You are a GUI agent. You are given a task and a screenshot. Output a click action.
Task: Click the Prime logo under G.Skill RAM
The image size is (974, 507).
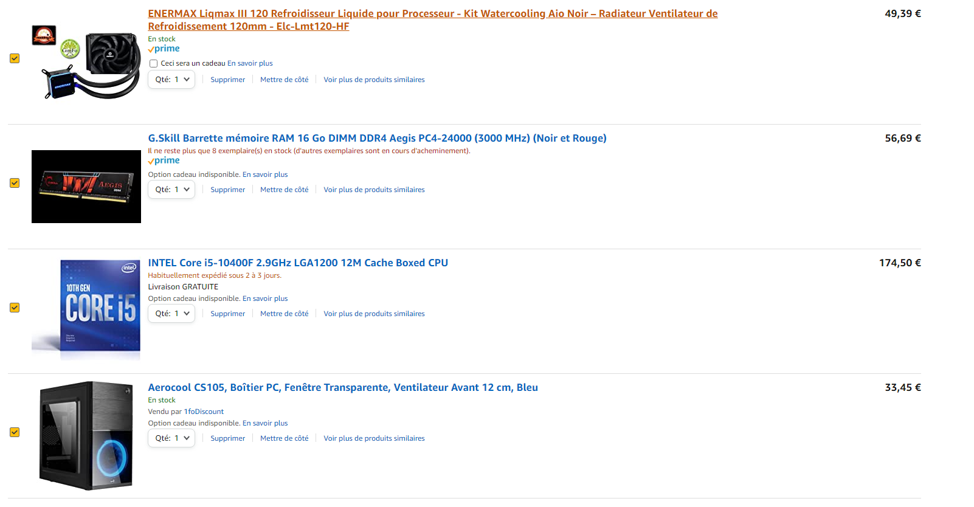click(164, 160)
